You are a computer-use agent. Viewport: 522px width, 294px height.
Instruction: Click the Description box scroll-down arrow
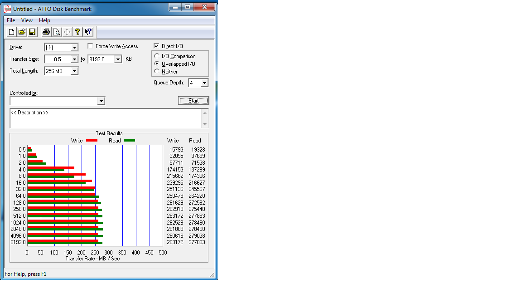[205, 124]
